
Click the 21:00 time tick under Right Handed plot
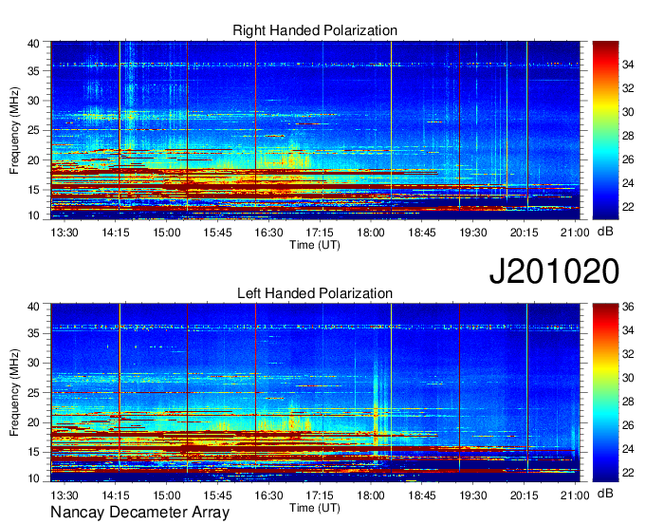(575, 233)
